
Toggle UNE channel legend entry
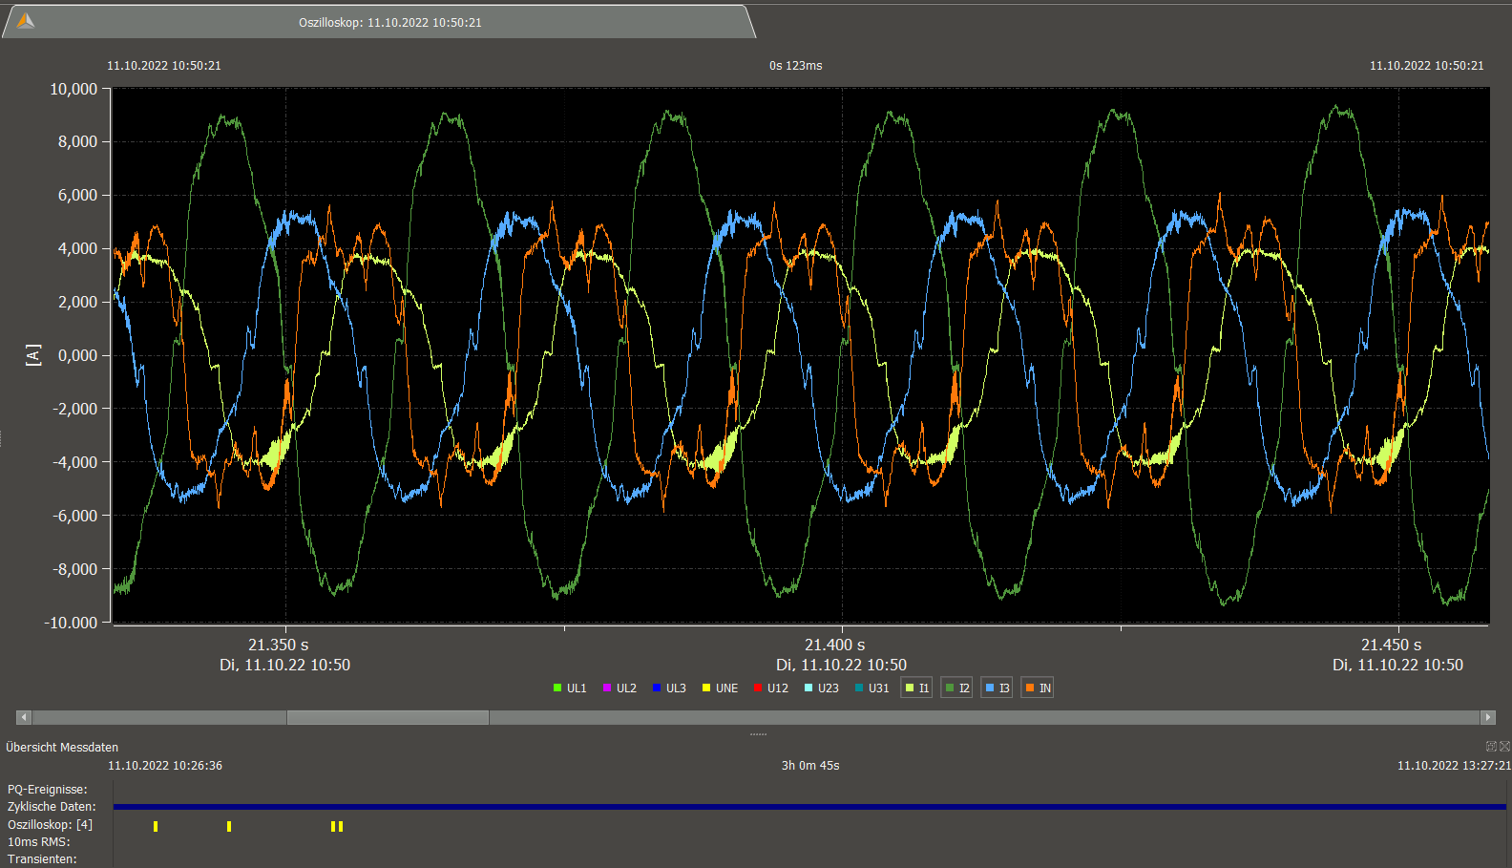[720, 688]
